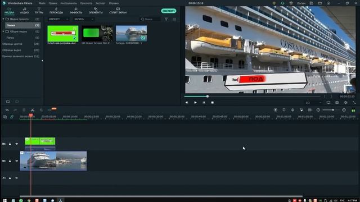Click the green Экспорт button

coord(169,11)
